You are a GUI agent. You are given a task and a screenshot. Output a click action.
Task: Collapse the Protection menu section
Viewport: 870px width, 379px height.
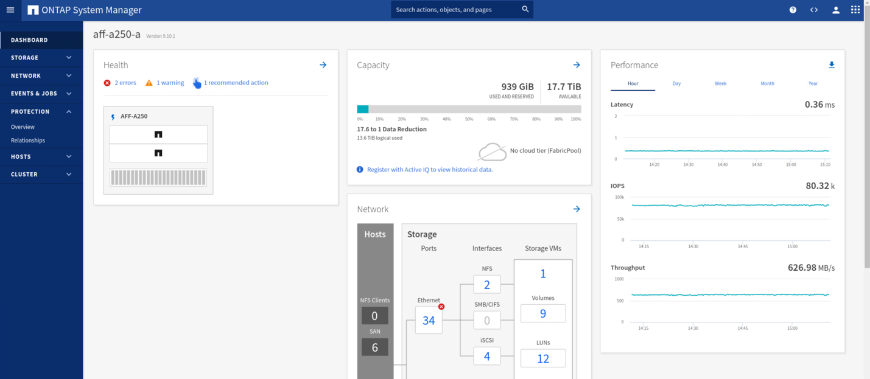click(41, 112)
